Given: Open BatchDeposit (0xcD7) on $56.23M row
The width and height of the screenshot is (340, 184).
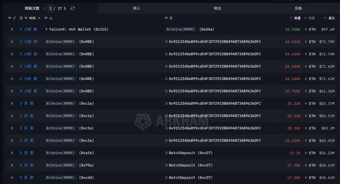Looking at the screenshot, I should [x=191, y=153].
